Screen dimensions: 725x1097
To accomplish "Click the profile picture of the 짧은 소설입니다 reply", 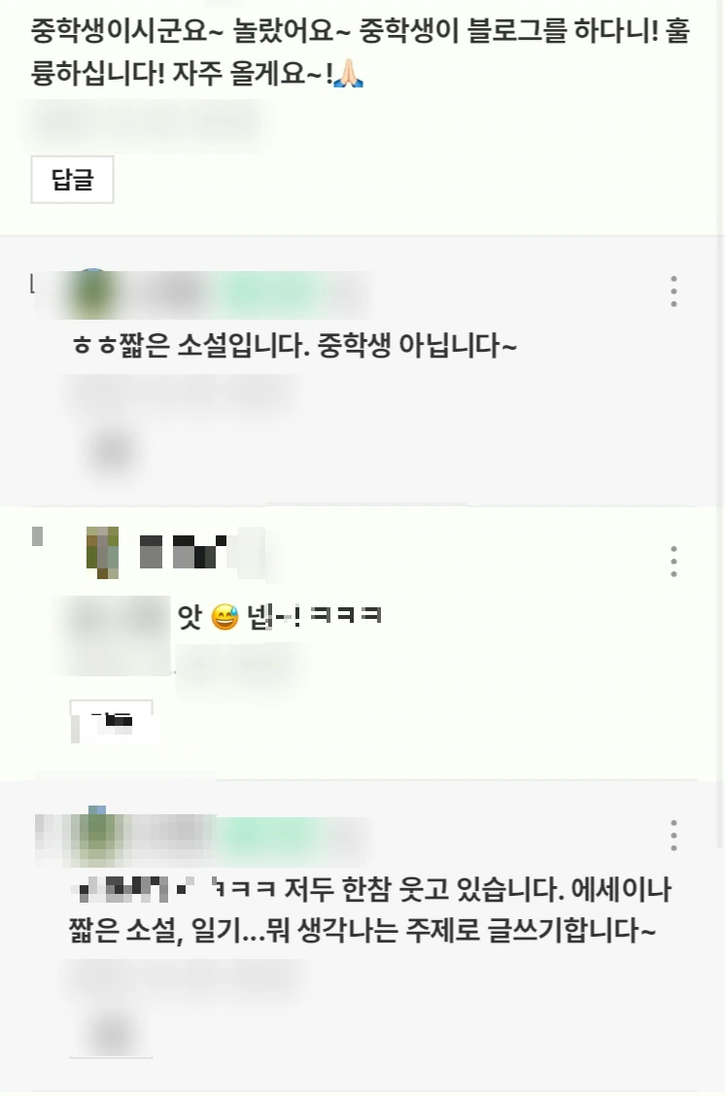I will tap(95, 292).
